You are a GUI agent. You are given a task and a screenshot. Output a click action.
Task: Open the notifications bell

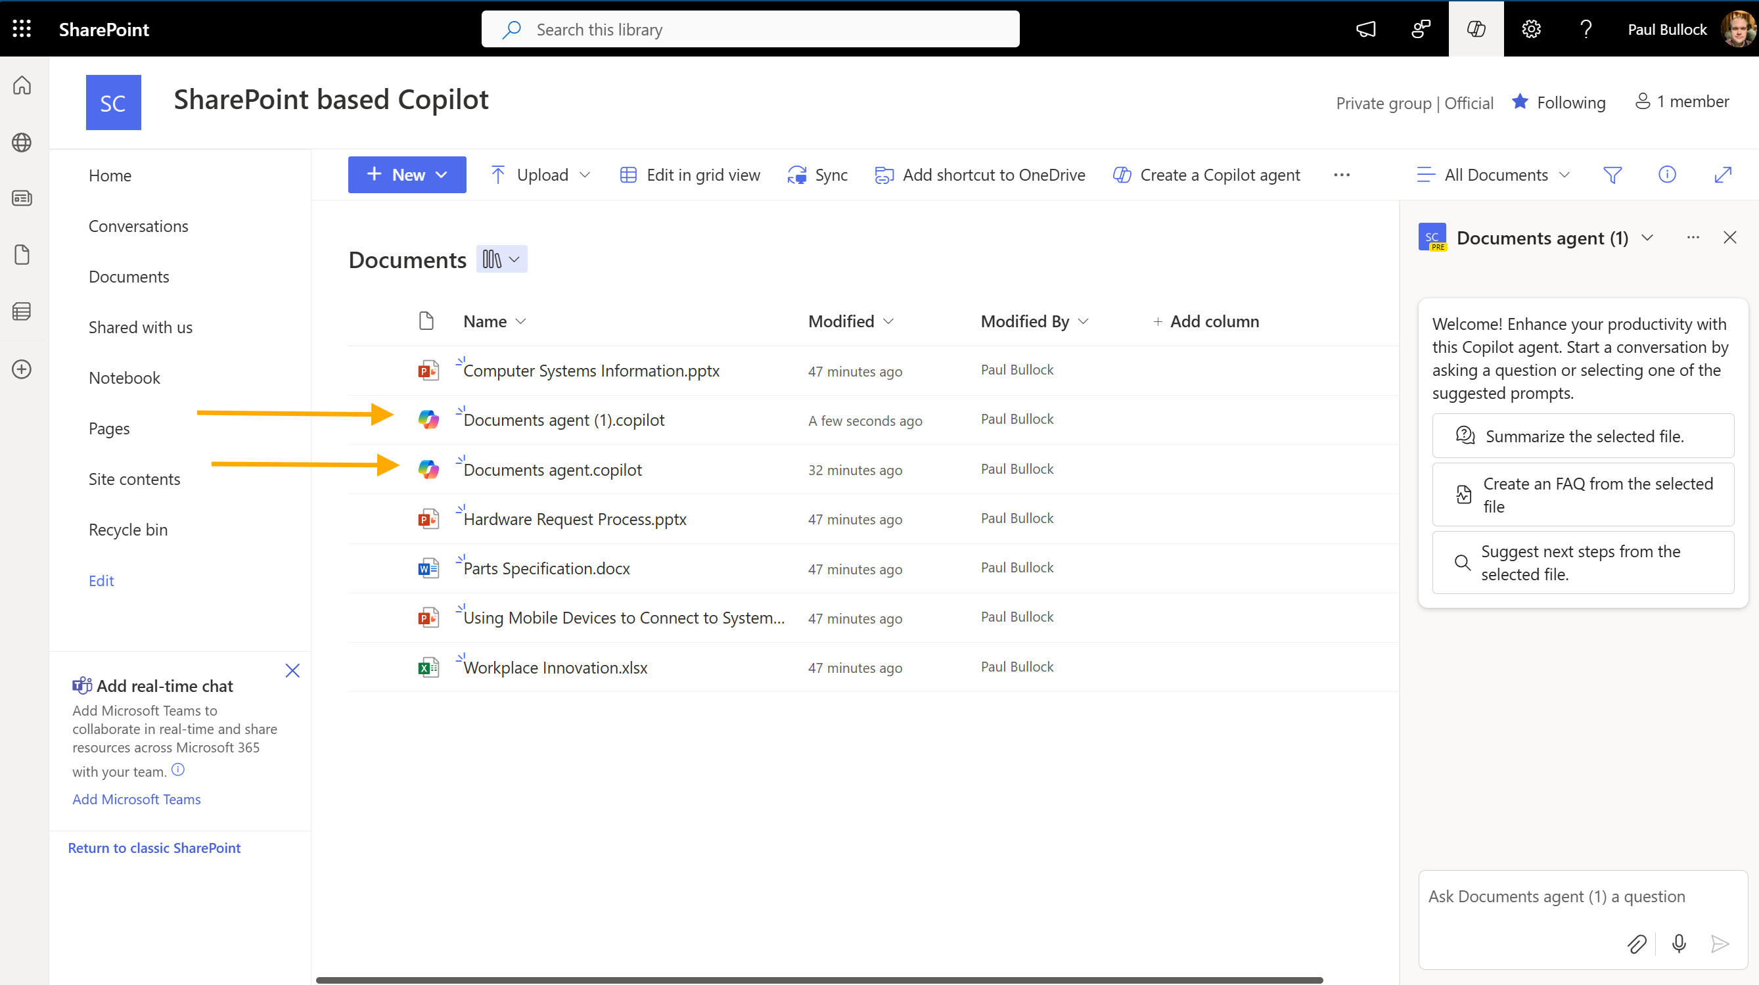click(1365, 29)
